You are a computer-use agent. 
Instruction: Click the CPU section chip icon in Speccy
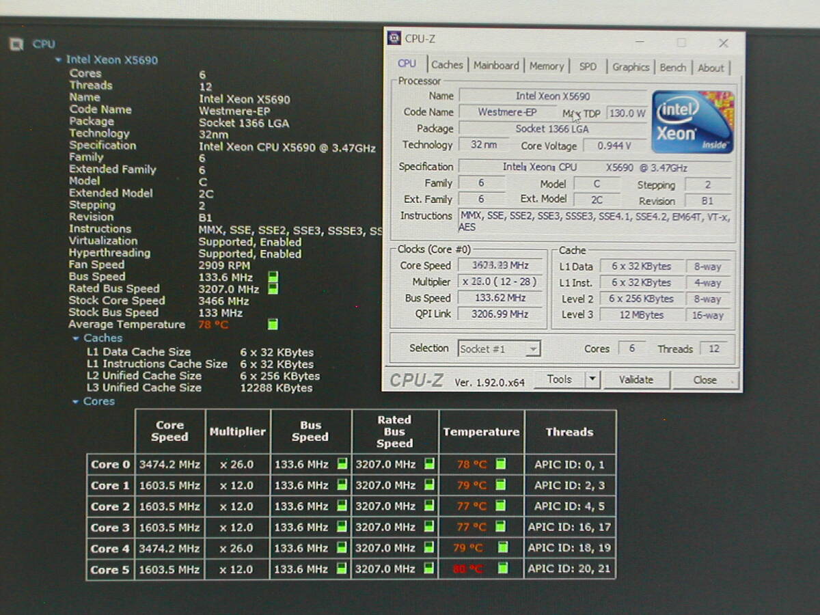click(x=16, y=44)
